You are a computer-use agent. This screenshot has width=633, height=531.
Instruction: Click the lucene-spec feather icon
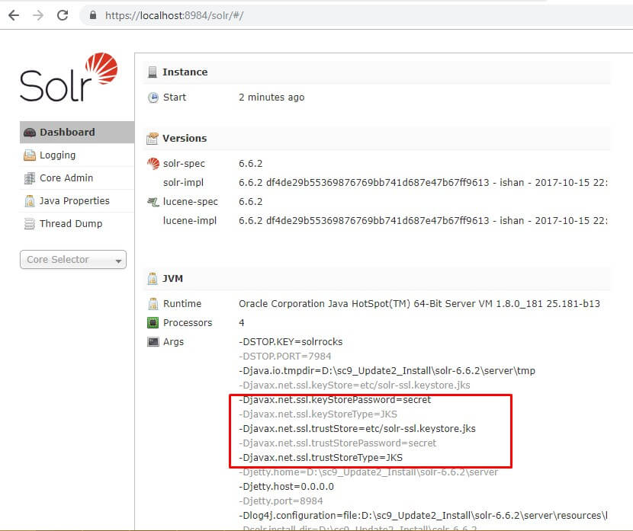click(x=153, y=202)
